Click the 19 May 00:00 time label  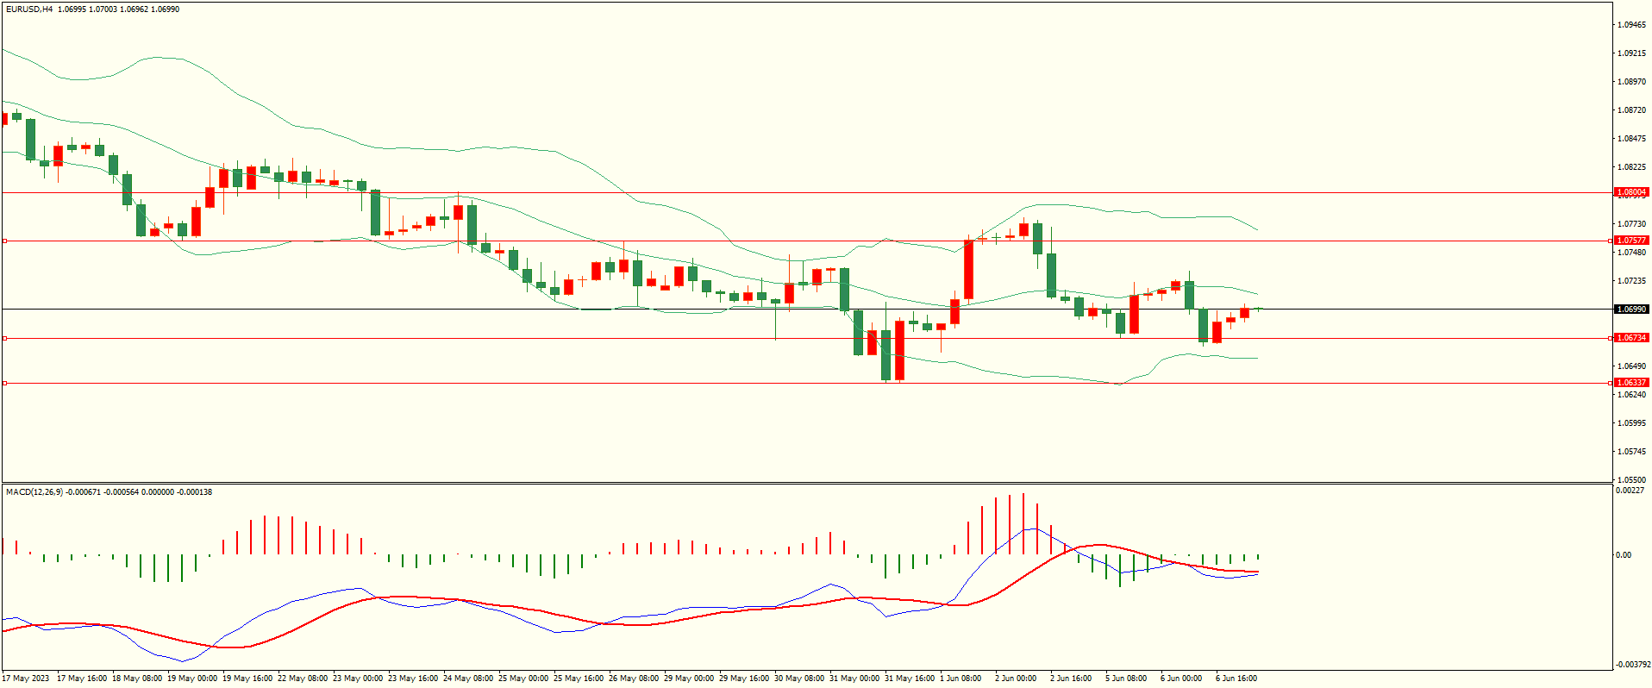click(192, 679)
